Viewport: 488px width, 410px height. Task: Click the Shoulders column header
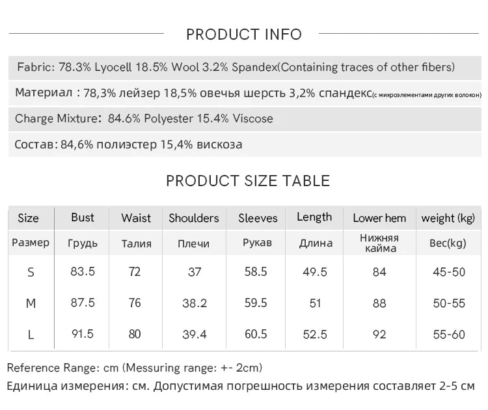(x=194, y=218)
